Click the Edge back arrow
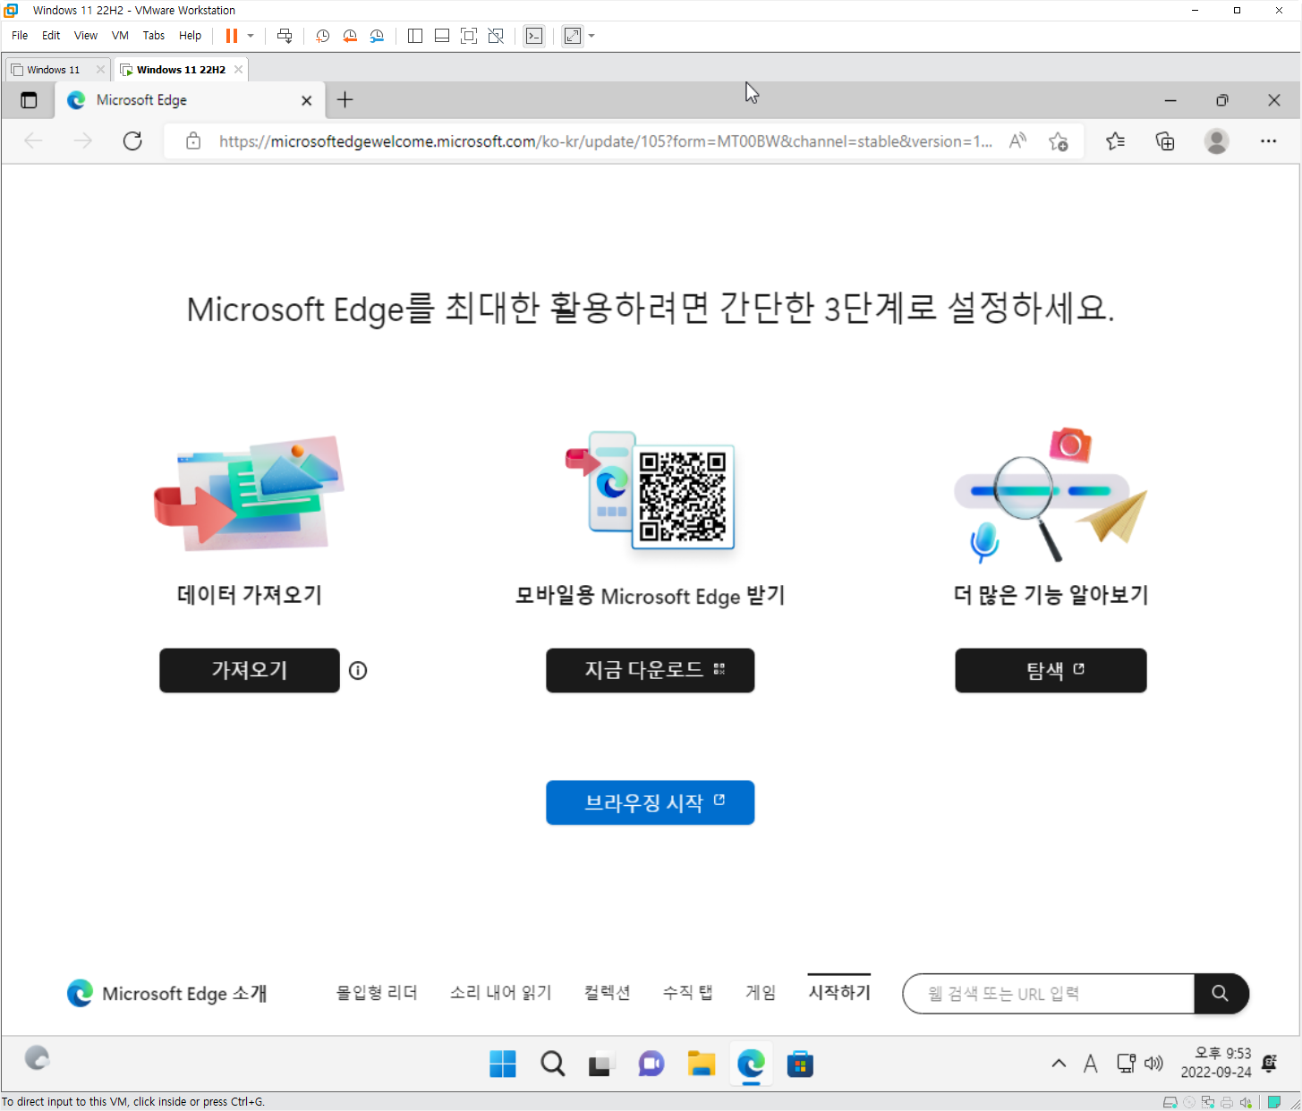The height and width of the screenshot is (1111, 1302). click(33, 141)
